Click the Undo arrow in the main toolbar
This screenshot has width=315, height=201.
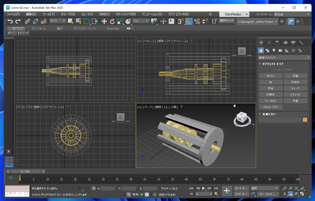tap(10, 21)
